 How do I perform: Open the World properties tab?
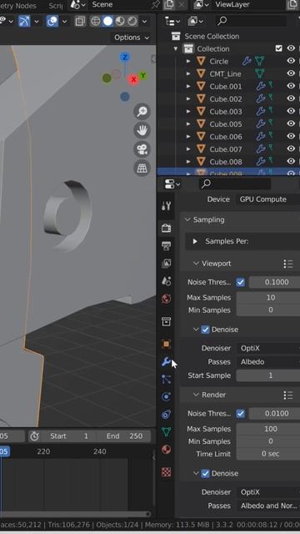pyautogui.click(x=167, y=299)
